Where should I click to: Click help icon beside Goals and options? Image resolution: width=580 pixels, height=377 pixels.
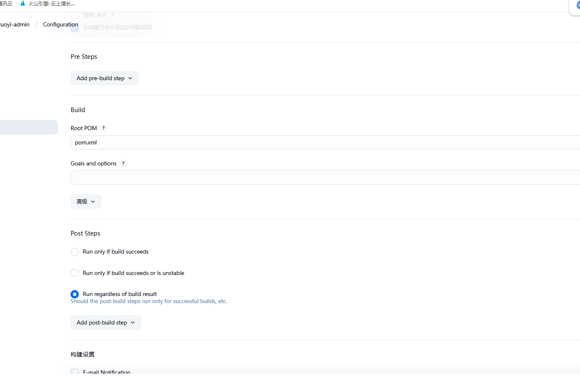pos(123,163)
